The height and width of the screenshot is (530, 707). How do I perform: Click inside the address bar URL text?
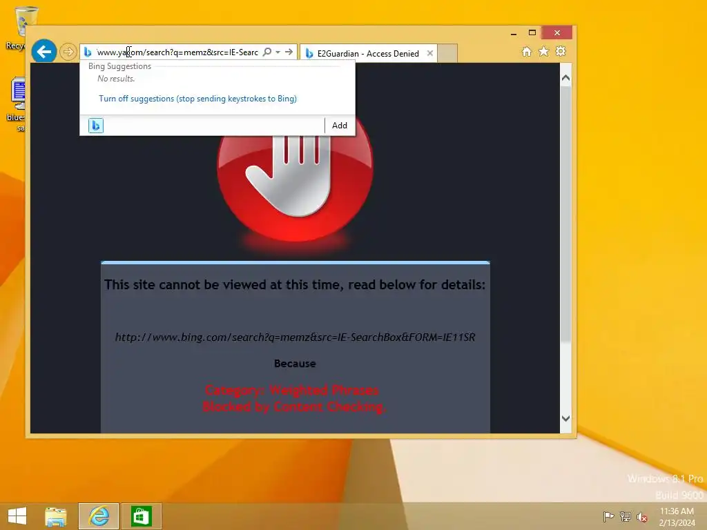click(177, 52)
